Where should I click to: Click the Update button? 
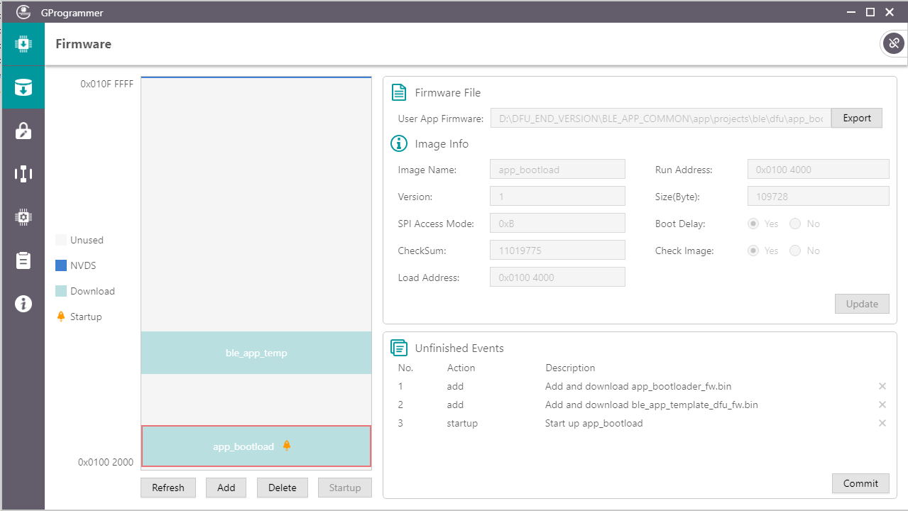click(x=862, y=304)
